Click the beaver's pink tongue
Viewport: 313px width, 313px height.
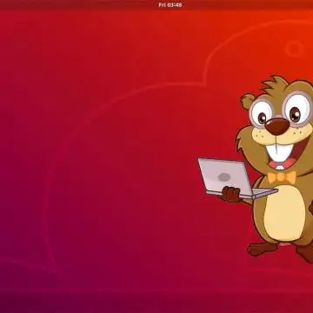[x=279, y=164]
